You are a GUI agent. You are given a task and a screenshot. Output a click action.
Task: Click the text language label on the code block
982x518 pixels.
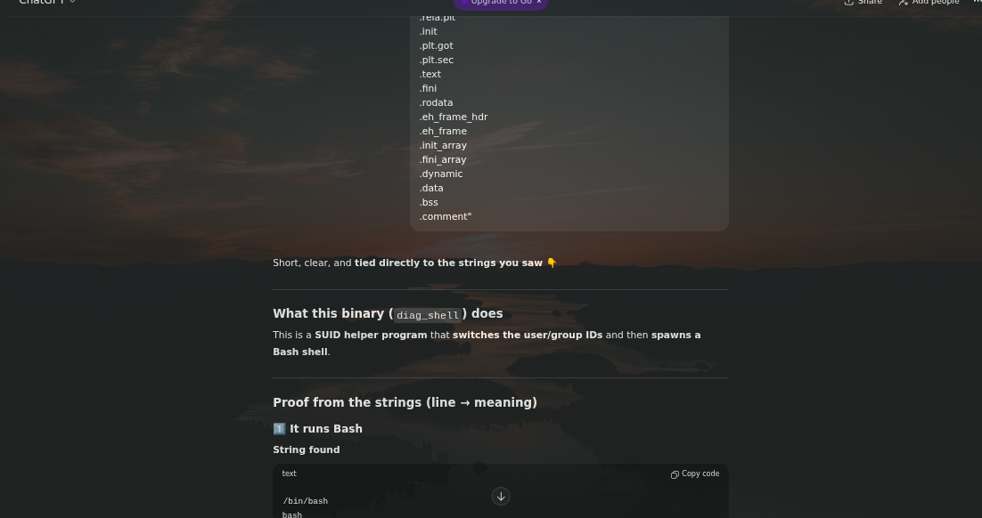[x=289, y=473]
